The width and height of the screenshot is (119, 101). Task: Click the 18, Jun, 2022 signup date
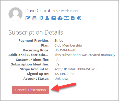[64, 74]
